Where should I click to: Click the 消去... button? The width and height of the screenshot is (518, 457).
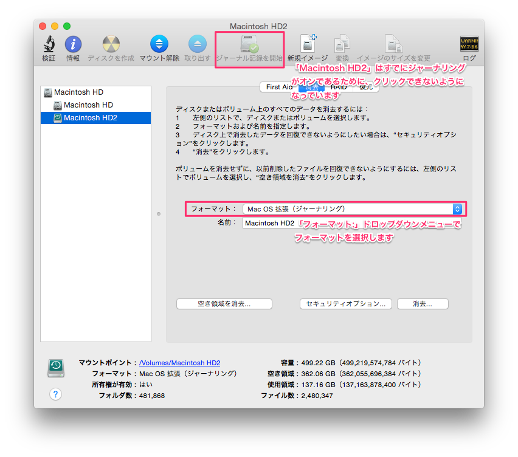click(423, 304)
